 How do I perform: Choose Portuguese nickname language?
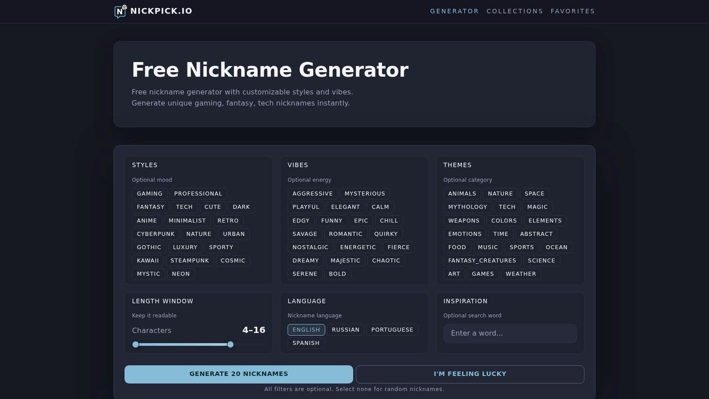[392, 330]
